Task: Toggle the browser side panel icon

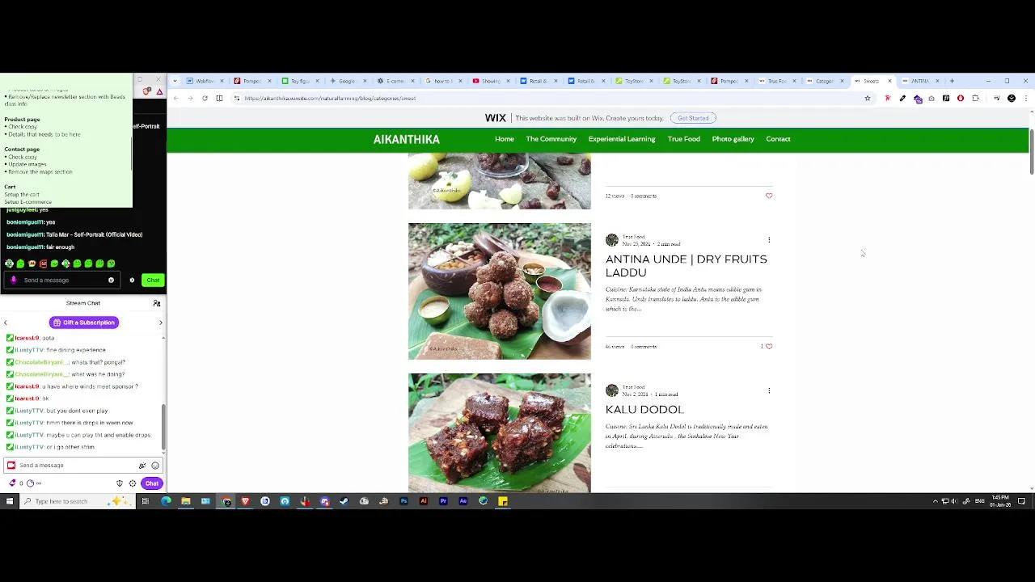Action: point(219,99)
